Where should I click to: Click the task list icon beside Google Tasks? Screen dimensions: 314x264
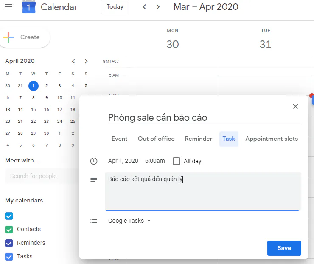(94, 221)
